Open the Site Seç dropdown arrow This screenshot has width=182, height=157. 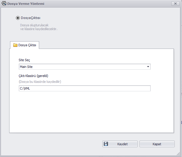(148, 67)
